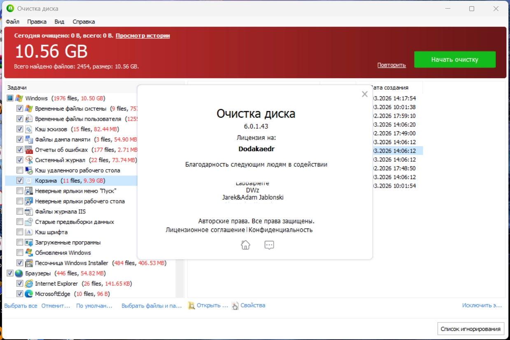Click Исключить э... link
510x340 pixels.
pos(482,305)
